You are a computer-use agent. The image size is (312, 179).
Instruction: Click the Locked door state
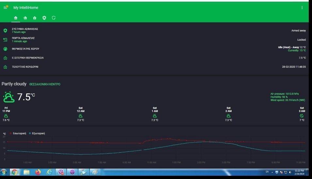click(301, 40)
